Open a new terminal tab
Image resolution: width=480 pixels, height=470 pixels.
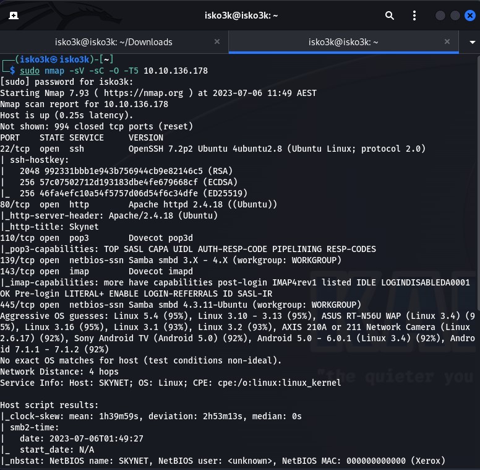point(14,15)
